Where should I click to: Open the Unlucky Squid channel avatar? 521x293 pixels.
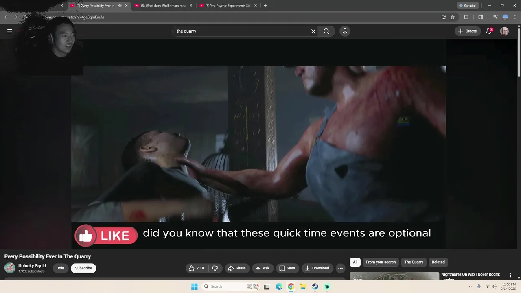click(x=10, y=268)
